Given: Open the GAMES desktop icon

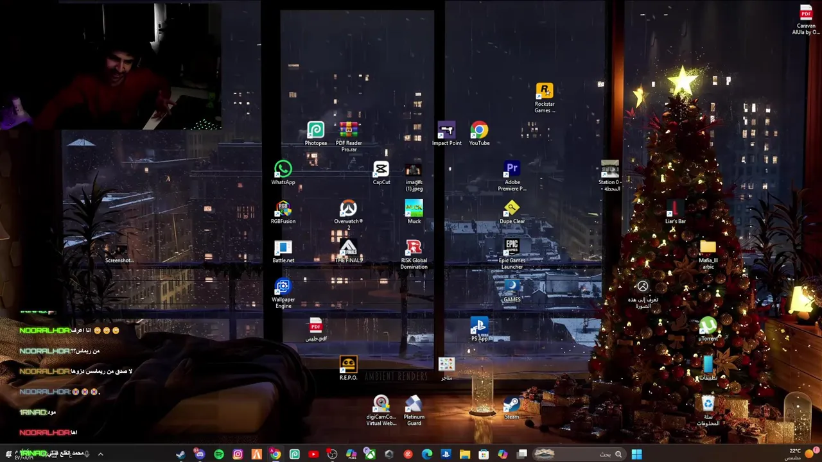Looking at the screenshot, I should tap(512, 291).
